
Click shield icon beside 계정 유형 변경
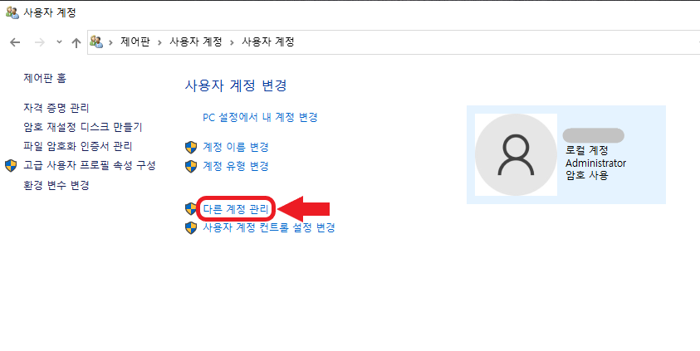[x=191, y=166]
